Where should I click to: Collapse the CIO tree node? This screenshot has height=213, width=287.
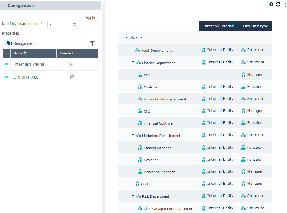(x=127, y=38)
